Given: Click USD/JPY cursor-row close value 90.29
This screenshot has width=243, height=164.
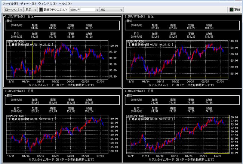Looking at the screenshot, I should point(89,37).
